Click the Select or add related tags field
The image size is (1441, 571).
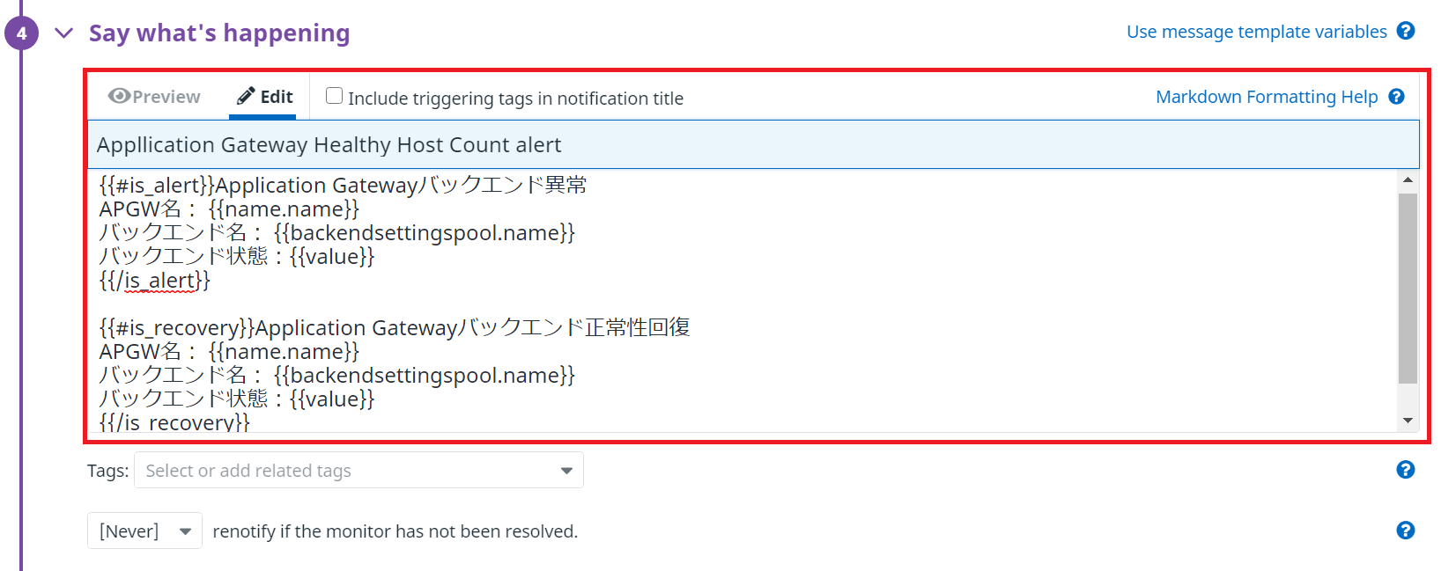coord(358,470)
